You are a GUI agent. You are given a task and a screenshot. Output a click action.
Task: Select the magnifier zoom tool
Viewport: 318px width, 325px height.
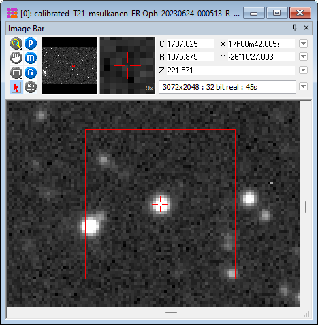pos(16,44)
